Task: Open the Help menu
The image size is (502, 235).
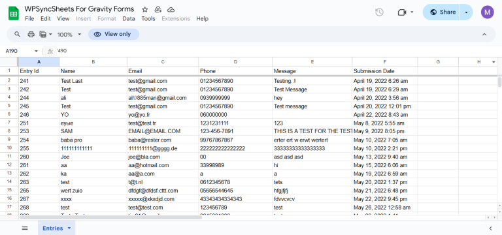Action: pyautogui.click(x=203, y=18)
